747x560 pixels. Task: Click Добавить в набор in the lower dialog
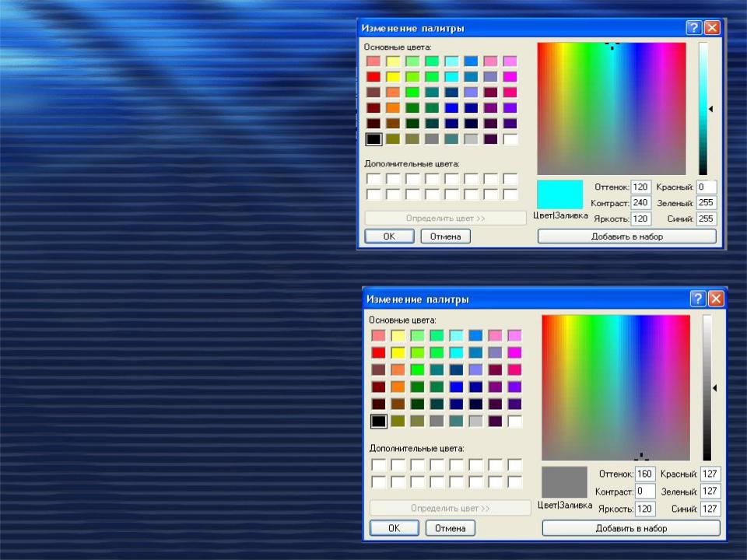(631, 528)
